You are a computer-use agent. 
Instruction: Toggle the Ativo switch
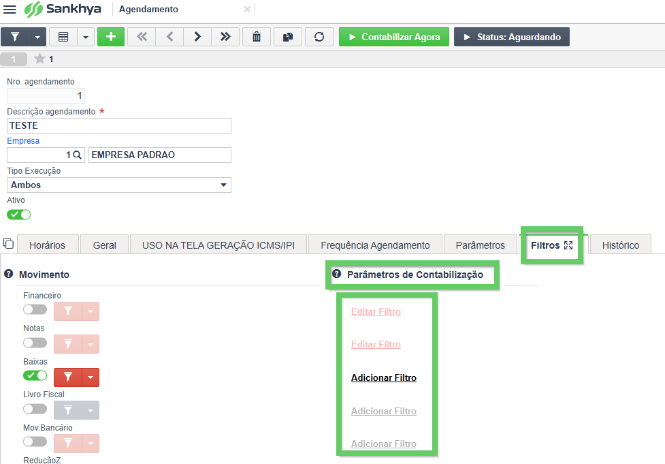18,215
